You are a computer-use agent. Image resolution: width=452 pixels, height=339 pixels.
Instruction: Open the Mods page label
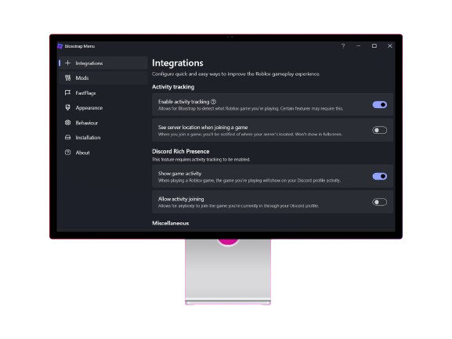tap(82, 78)
